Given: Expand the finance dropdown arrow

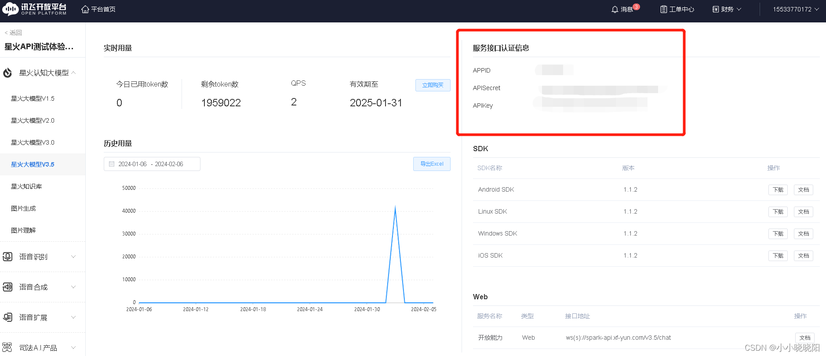Looking at the screenshot, I should point(739,9).
